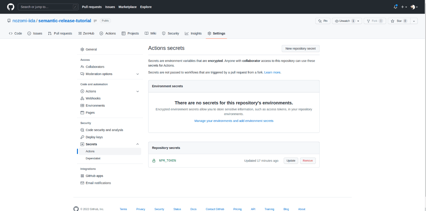This screenshot has width=426, height=211.
Task: Expand Moderation options chevron
Action: (138, 74)
